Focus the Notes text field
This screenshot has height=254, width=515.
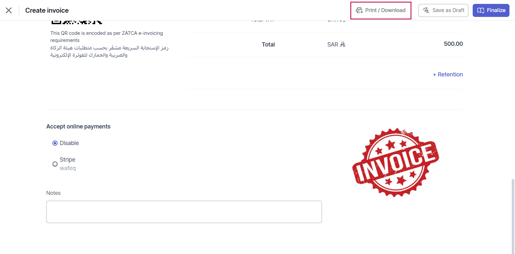[x=184, y=212]
